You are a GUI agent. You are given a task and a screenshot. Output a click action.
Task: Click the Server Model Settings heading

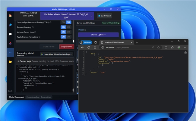(x=86, y=23)
